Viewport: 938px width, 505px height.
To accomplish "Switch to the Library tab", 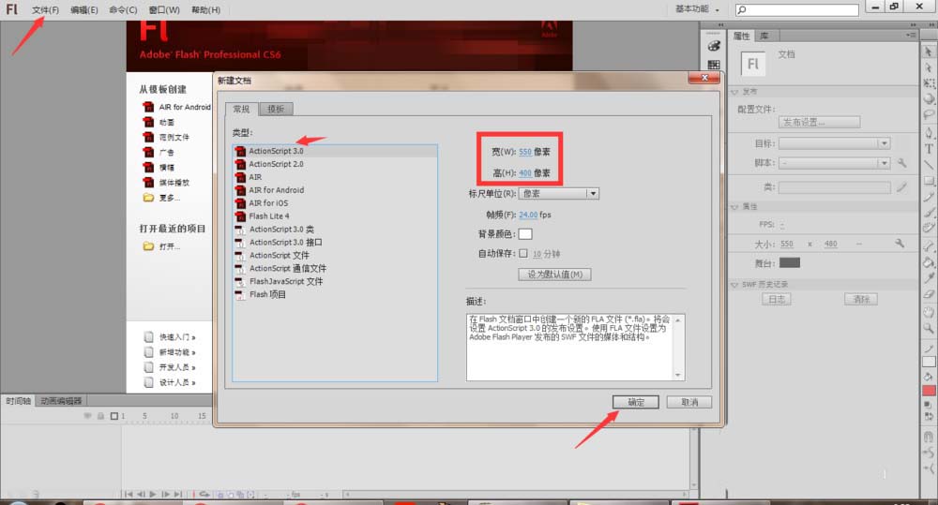I will tap(764, 36).
